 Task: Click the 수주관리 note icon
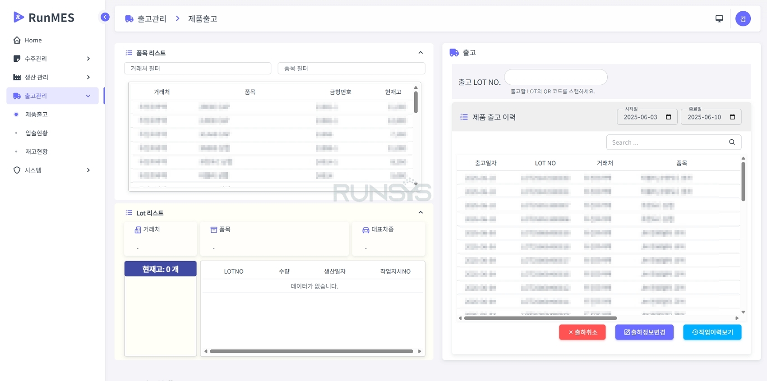click(x=17, y=59)
